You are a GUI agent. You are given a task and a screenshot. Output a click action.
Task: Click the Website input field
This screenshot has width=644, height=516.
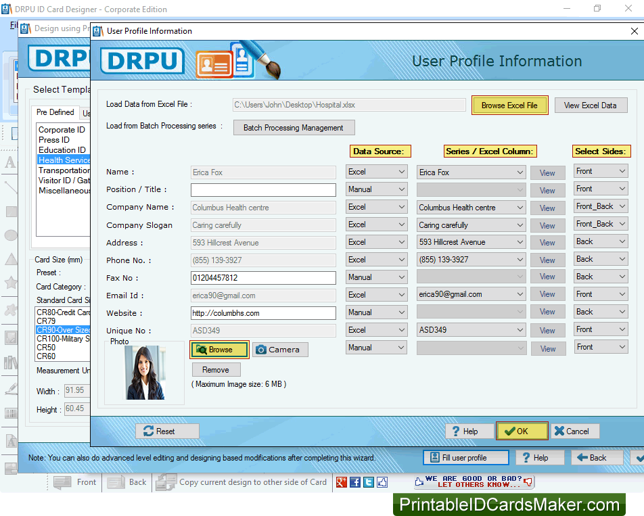pos(263,313)
